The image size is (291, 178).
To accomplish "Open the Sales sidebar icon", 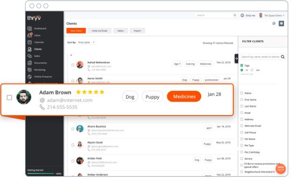I will pos(30,56).
